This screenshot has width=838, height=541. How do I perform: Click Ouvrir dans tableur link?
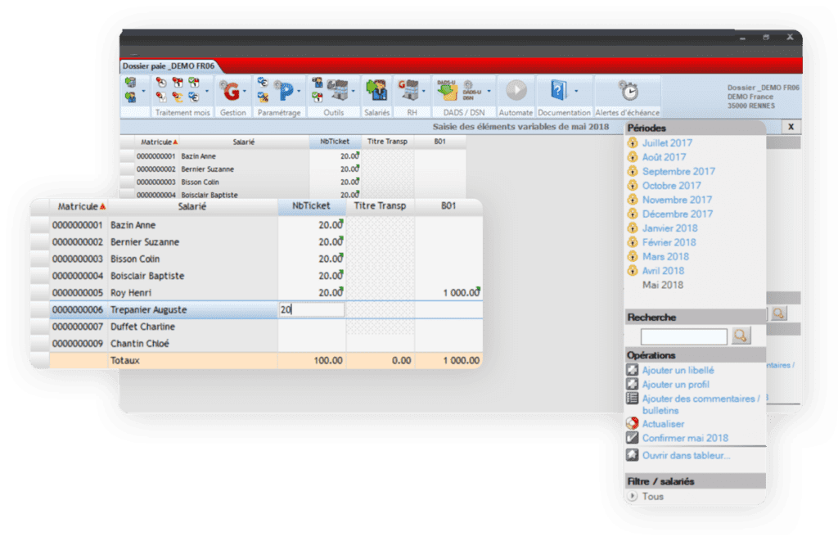coord(686,455)
